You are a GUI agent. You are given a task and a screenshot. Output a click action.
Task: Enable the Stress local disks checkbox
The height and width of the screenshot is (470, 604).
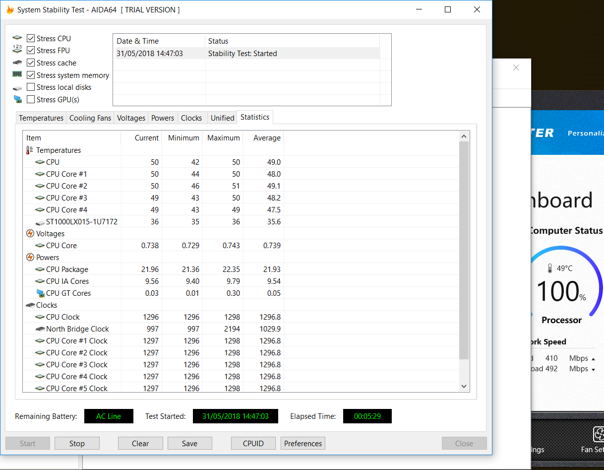tap(31, 87)
